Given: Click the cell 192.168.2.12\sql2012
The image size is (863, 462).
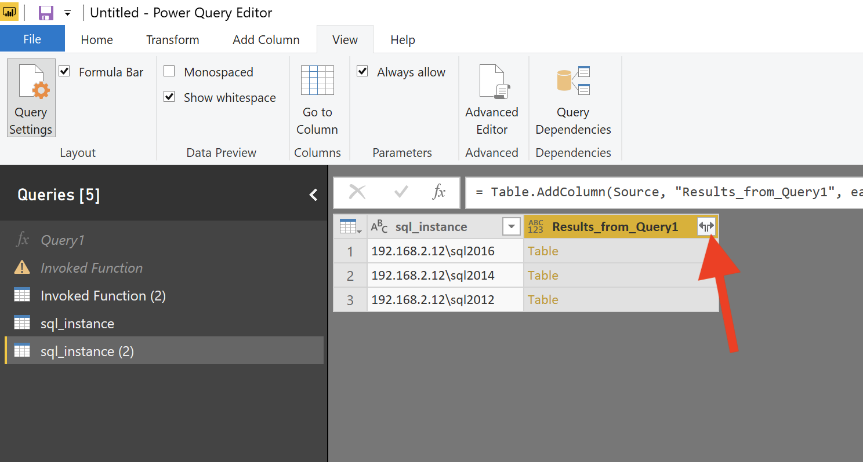Looking at the screenshot, I should coord(445,300).
